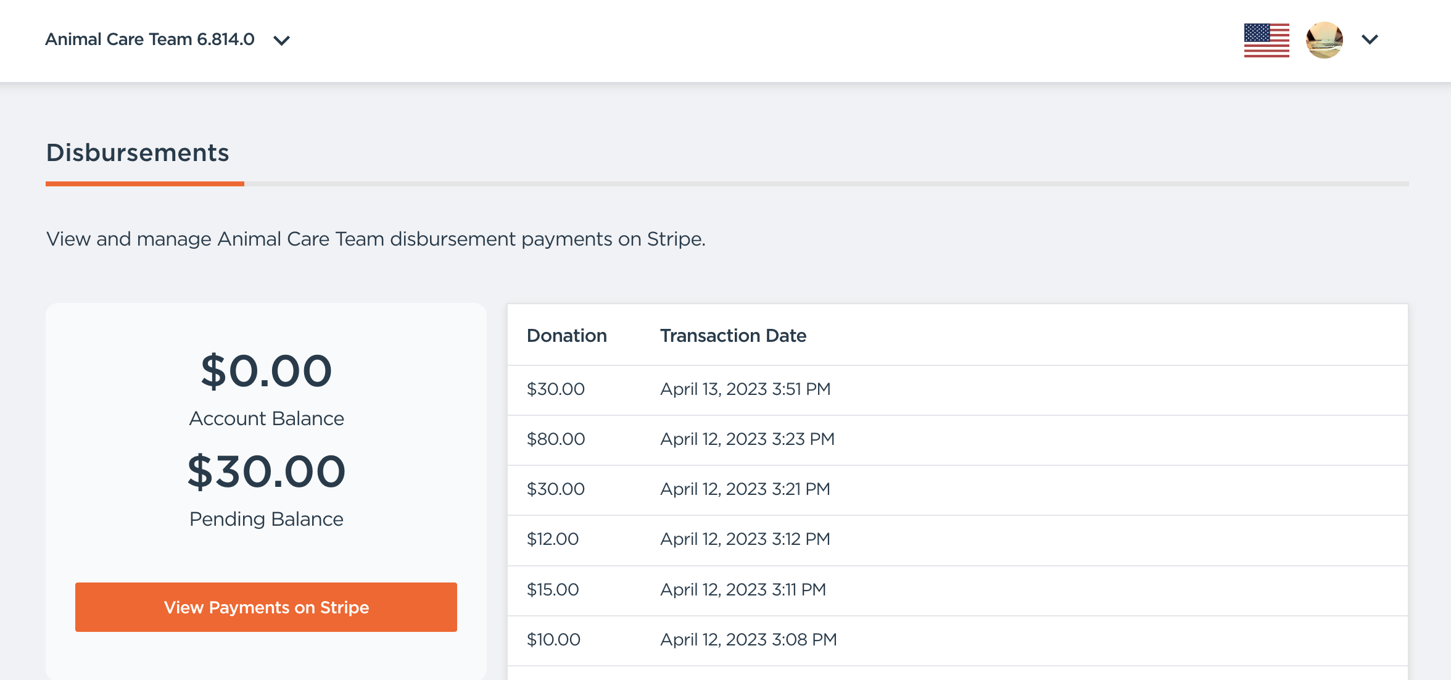Click the user profile avatar

pyautogui.click(x=1324, y=40)
